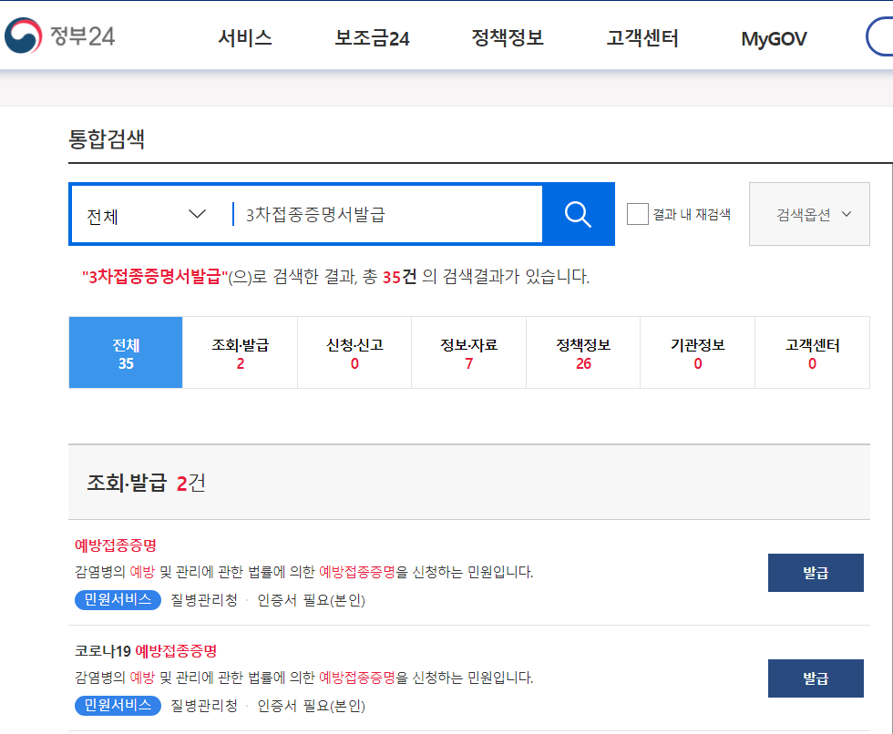Switch to the 정책정보 26 results tab
893x734 pixels.
coord(583,352)
